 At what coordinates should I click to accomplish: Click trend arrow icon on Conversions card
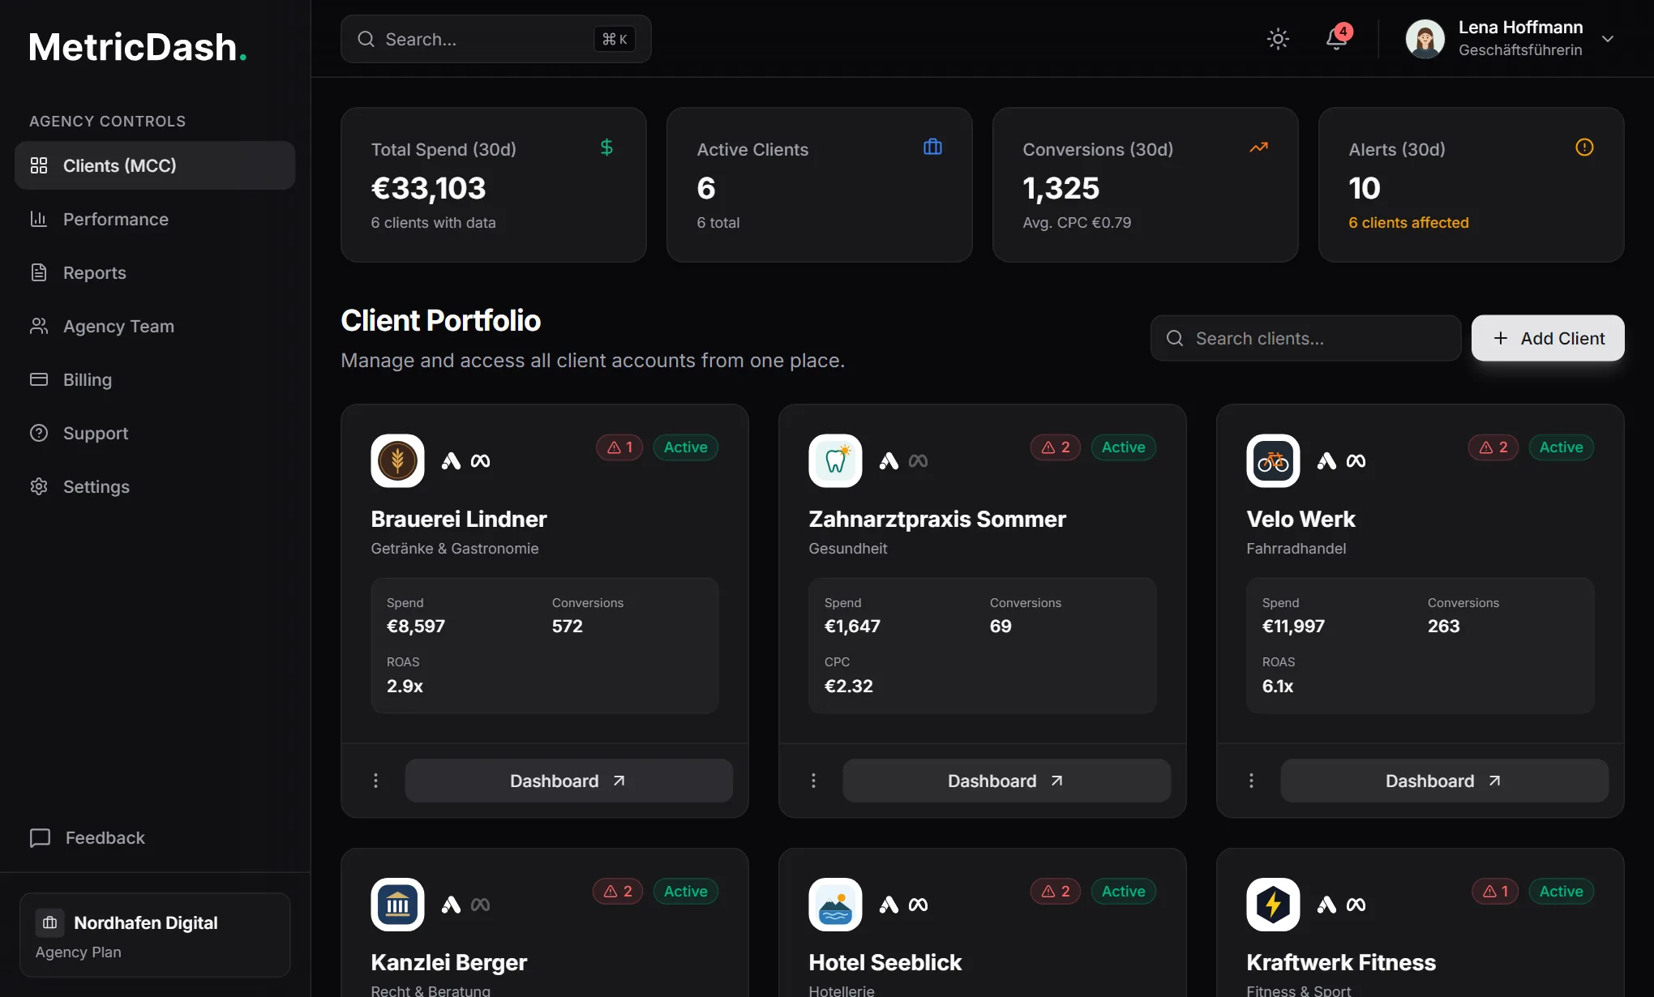click(1258, 148)
